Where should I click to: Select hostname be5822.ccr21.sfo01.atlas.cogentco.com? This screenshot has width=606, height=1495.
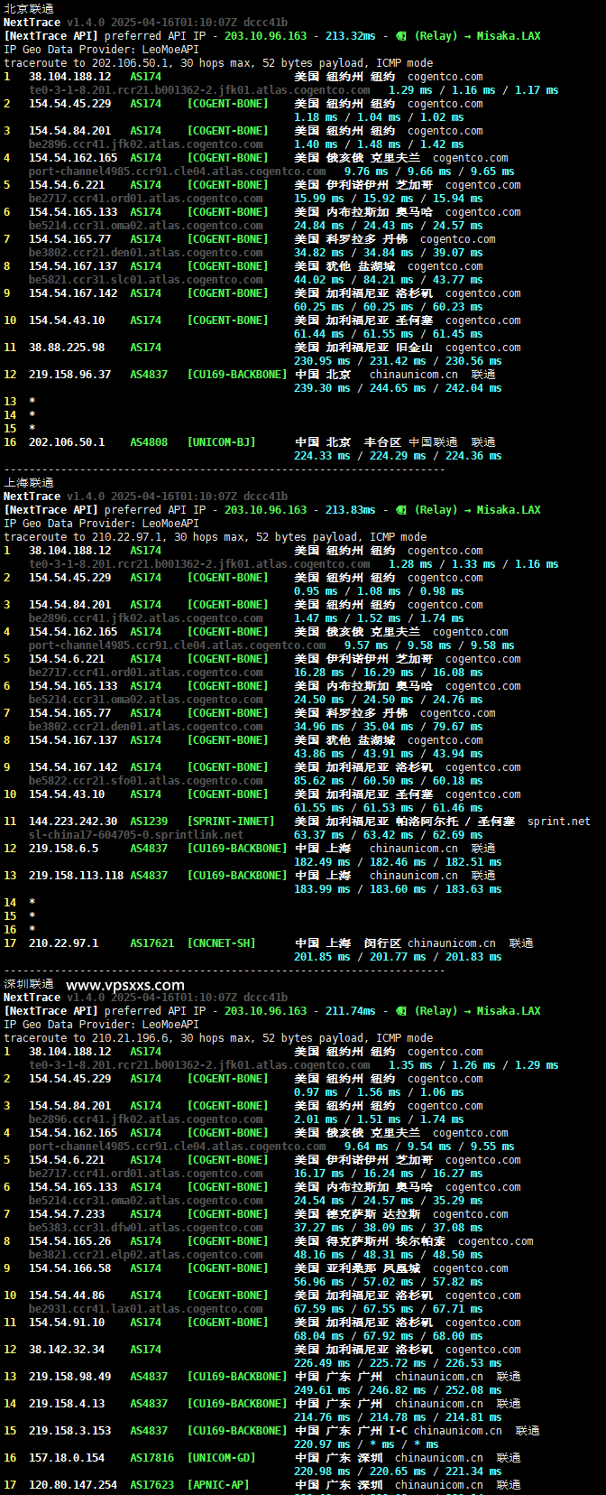tap(146, 781)
